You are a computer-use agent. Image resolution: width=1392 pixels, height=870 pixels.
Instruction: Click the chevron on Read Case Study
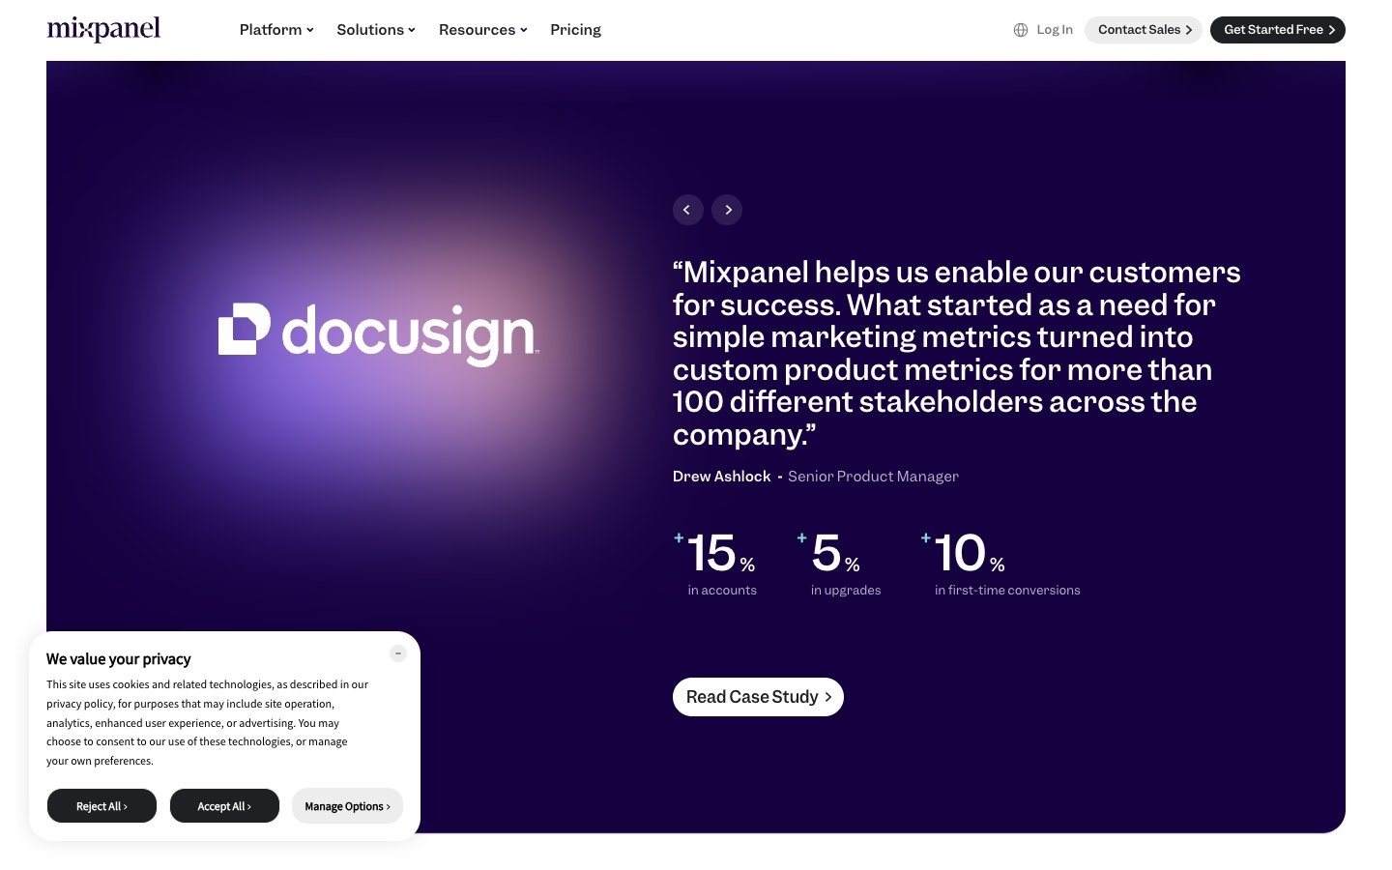pyautogui.click(x=828, y=697)
